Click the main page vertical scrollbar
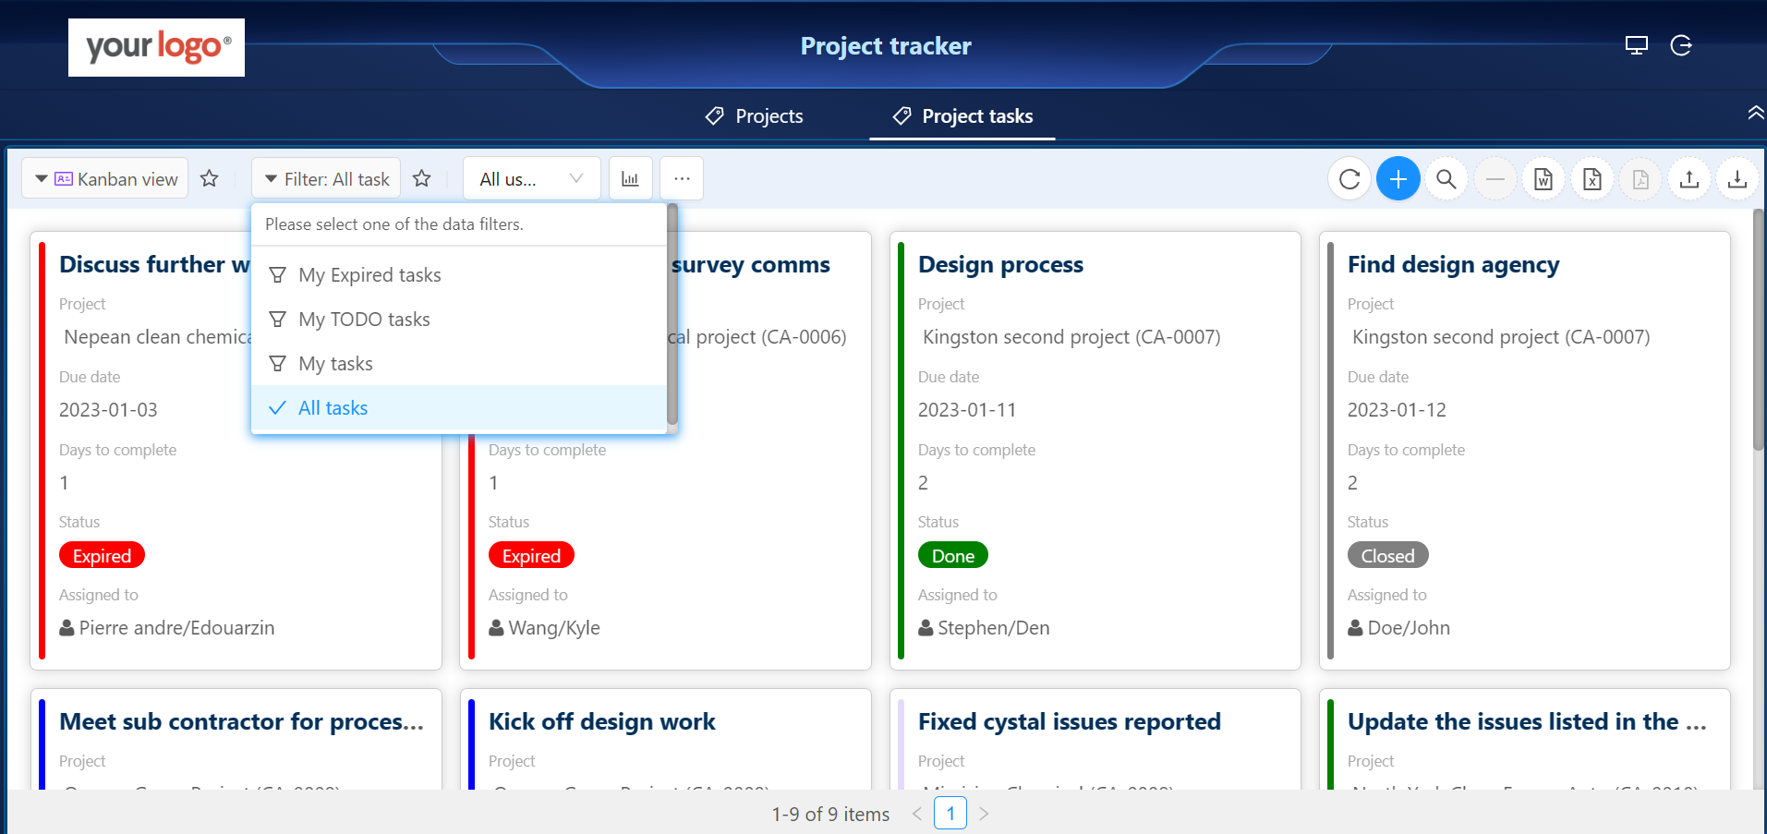1767x834 pixels. pos(1759,331)
